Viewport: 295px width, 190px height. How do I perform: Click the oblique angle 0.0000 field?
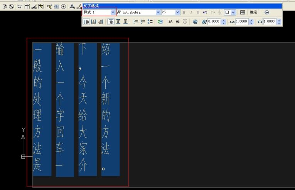pos(214,22)
